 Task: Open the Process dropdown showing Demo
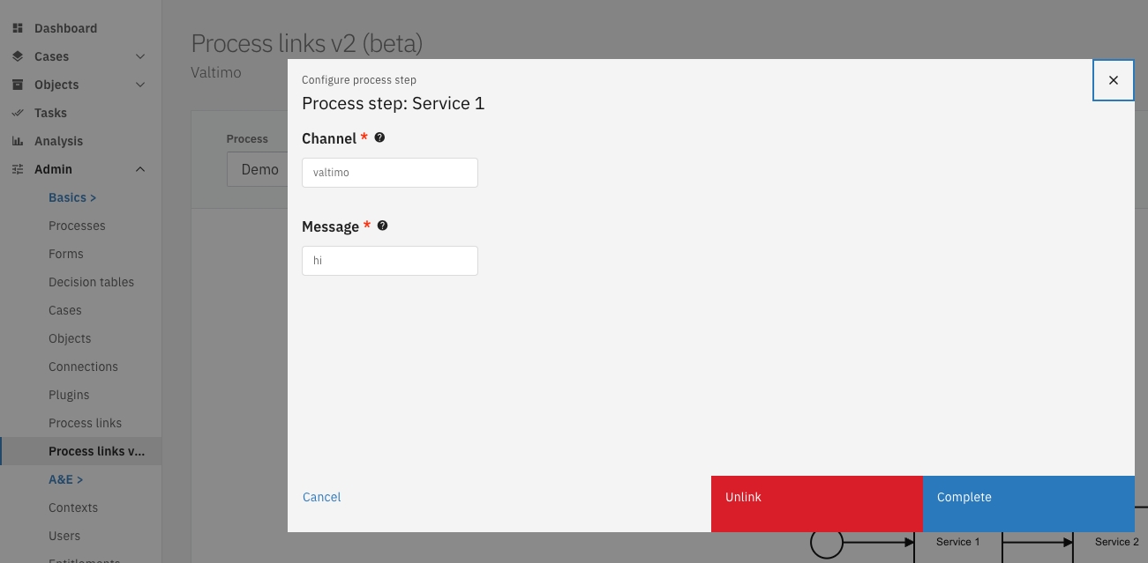pyautogui.click(x=258, y=169)
